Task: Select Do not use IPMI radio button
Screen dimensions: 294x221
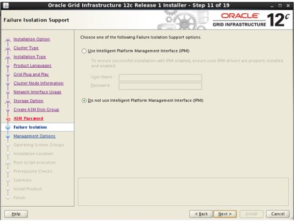Action: 84,101
